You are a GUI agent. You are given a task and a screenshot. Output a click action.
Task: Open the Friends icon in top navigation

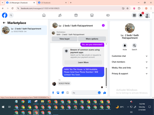60,15
